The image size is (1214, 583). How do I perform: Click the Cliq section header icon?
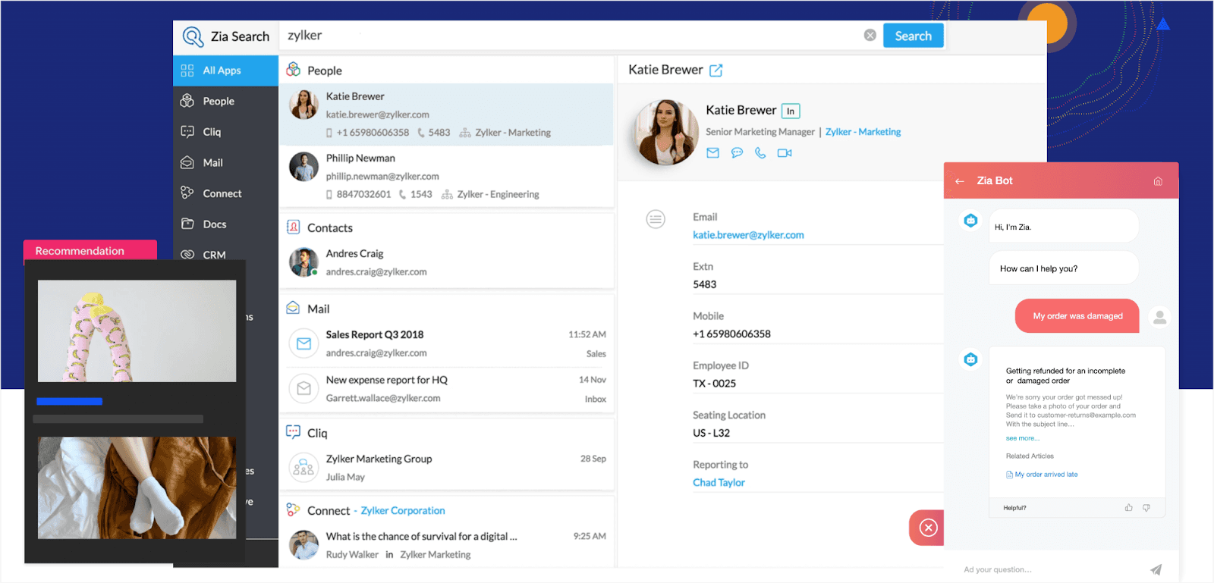293,432
